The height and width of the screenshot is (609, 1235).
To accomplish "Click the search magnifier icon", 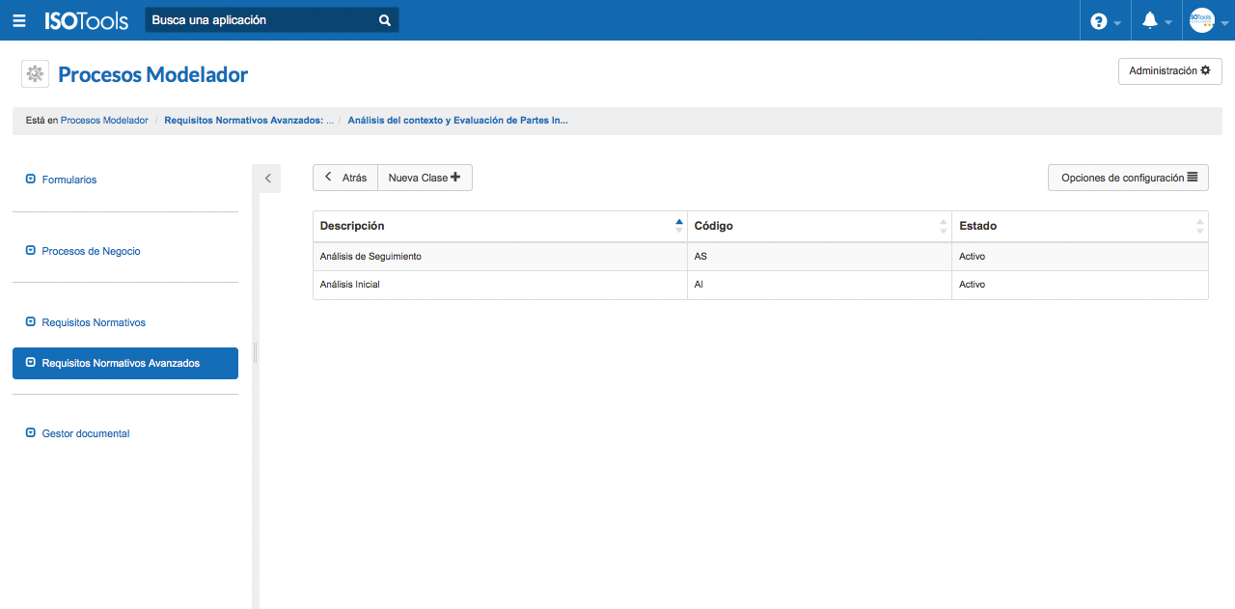I will 385,20.
